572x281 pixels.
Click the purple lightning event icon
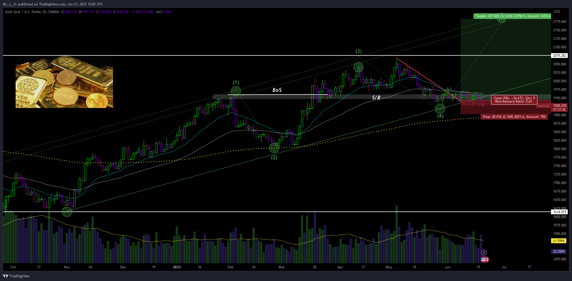coord(484,252)
